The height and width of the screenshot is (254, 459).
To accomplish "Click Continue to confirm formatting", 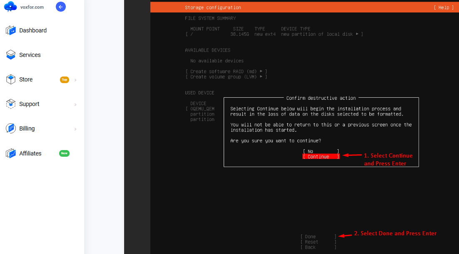I will (321, 156).
